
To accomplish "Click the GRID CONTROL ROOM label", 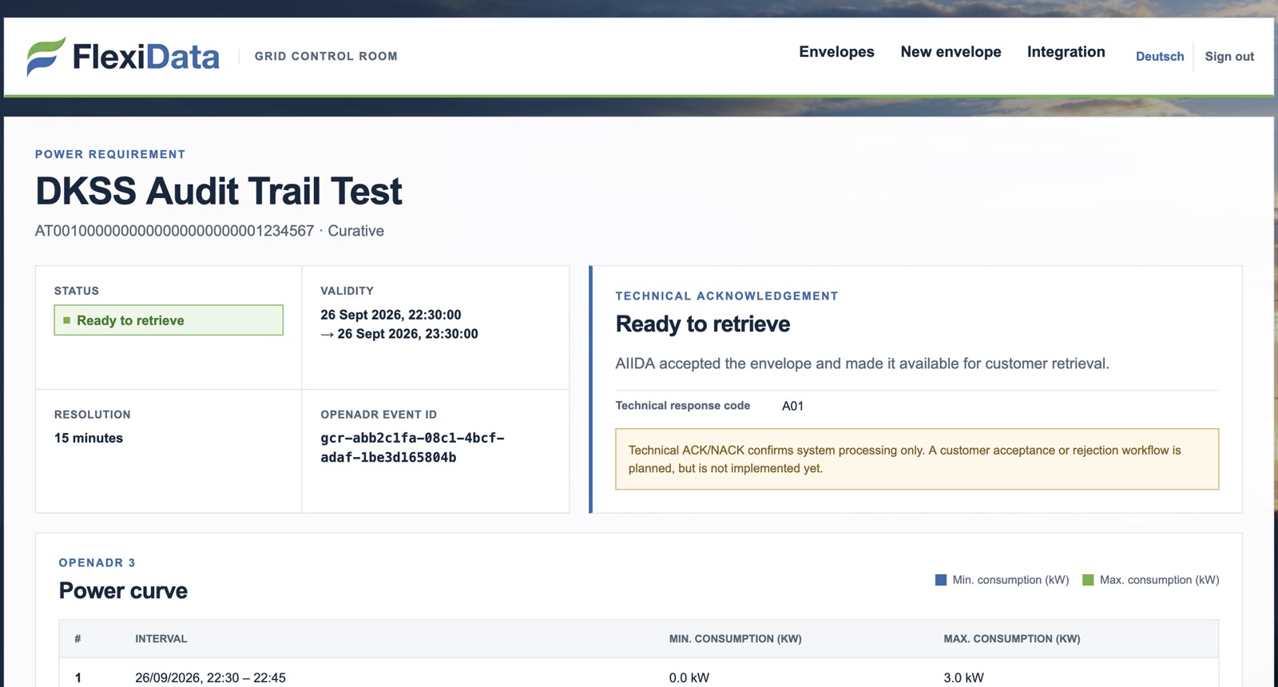I will click(326, 57).
